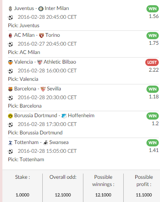Click the WIN badge for Juventus match
Screen dimensions: 160x202
(x=152, y=9)
